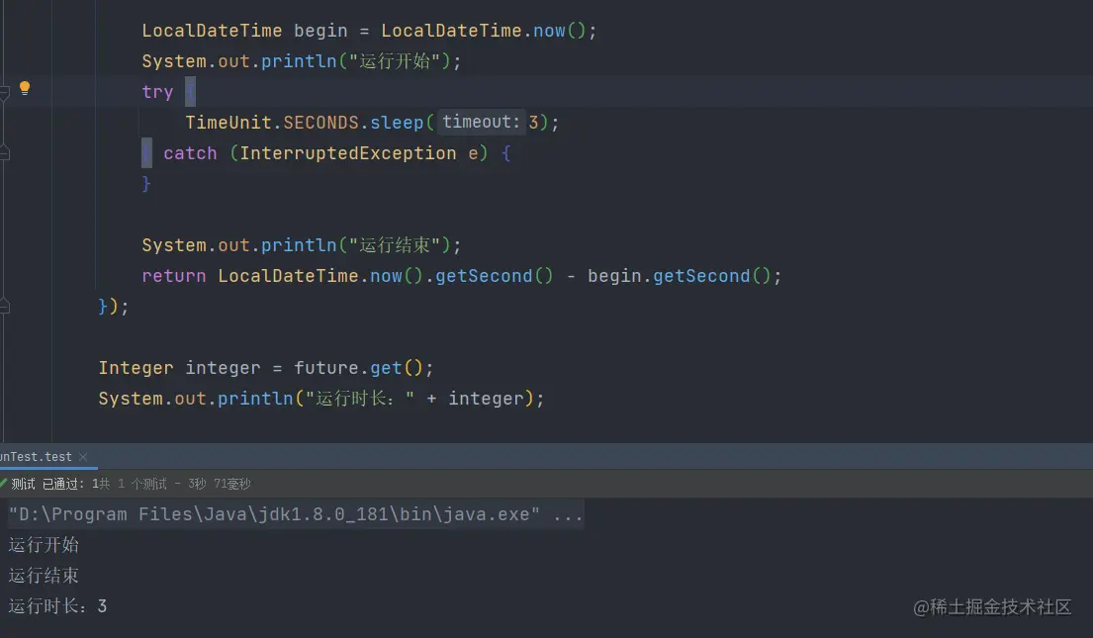Collapse the try block fold marker
The width and height of the screenshot is (1093, 638).
point(4,91)
